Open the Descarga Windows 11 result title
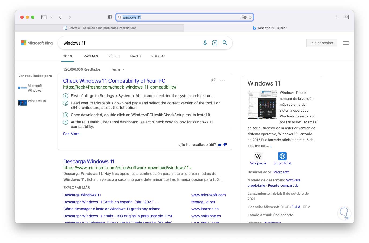This screenshot has width=369, height=243. click(x=89, y=161)
